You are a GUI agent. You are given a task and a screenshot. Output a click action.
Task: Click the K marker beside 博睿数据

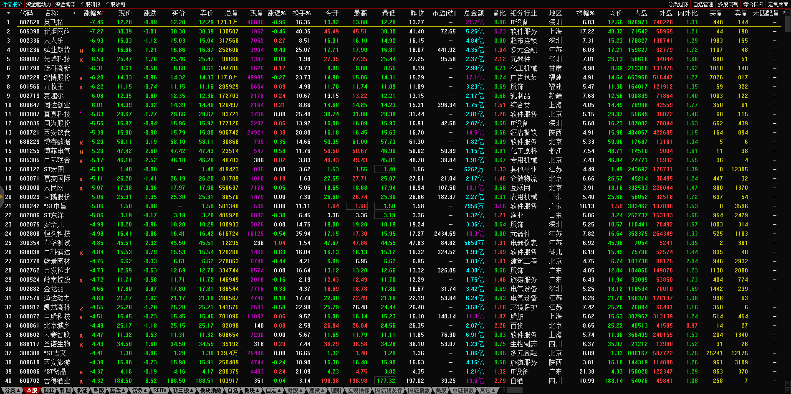coord(81,142)
